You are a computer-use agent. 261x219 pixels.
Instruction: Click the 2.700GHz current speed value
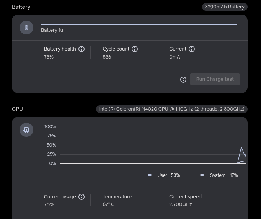click(181, 204)
